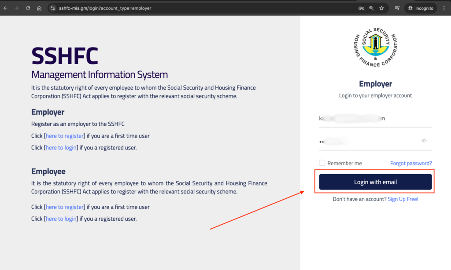
Task: Open site information icon in address bar
Action: tap(52, 8)
